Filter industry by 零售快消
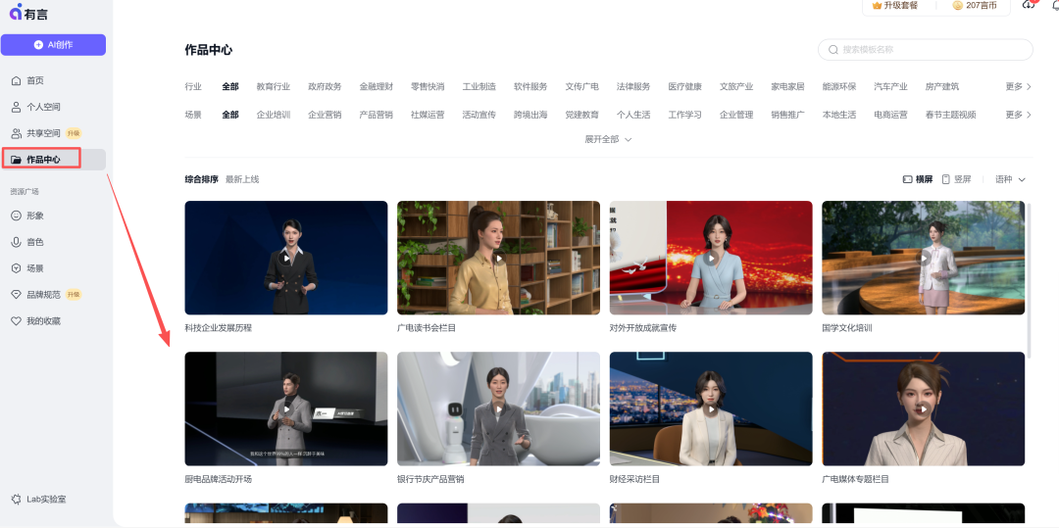Screen dimensions: 1059x528 coord(428,87)
